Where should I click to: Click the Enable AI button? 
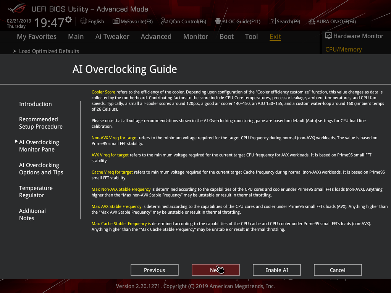click(277, 270)
